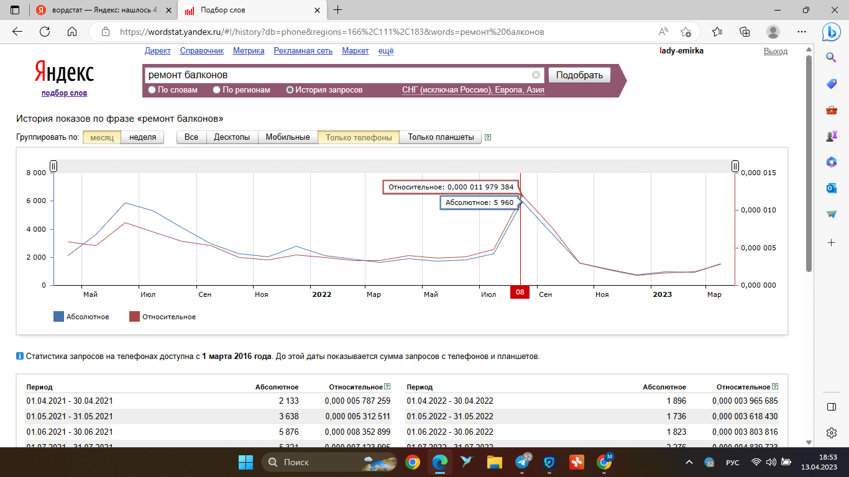Expand the ещё services menu

386,51
